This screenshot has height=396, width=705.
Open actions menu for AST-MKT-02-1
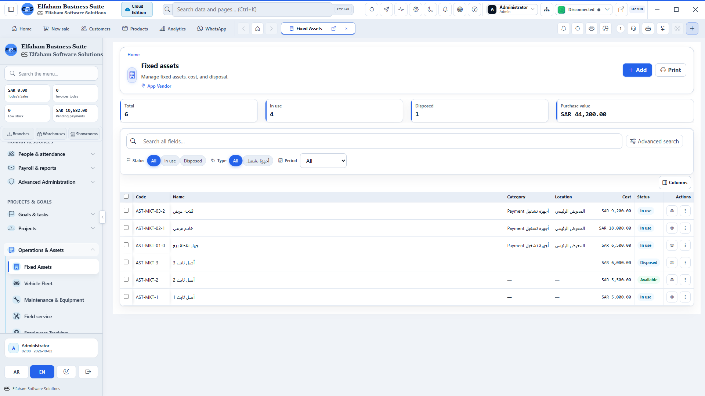tap(685, 228)
